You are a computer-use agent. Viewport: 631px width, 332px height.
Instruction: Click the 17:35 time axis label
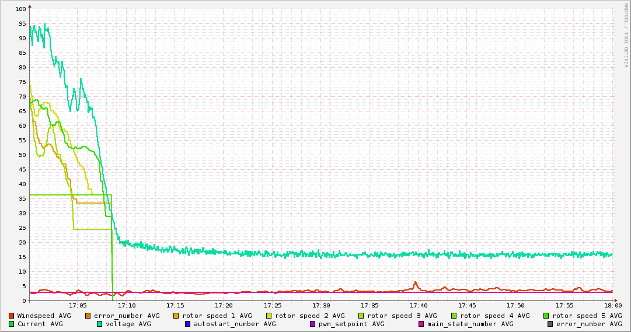pyautogui.click(x=370, y=306)
